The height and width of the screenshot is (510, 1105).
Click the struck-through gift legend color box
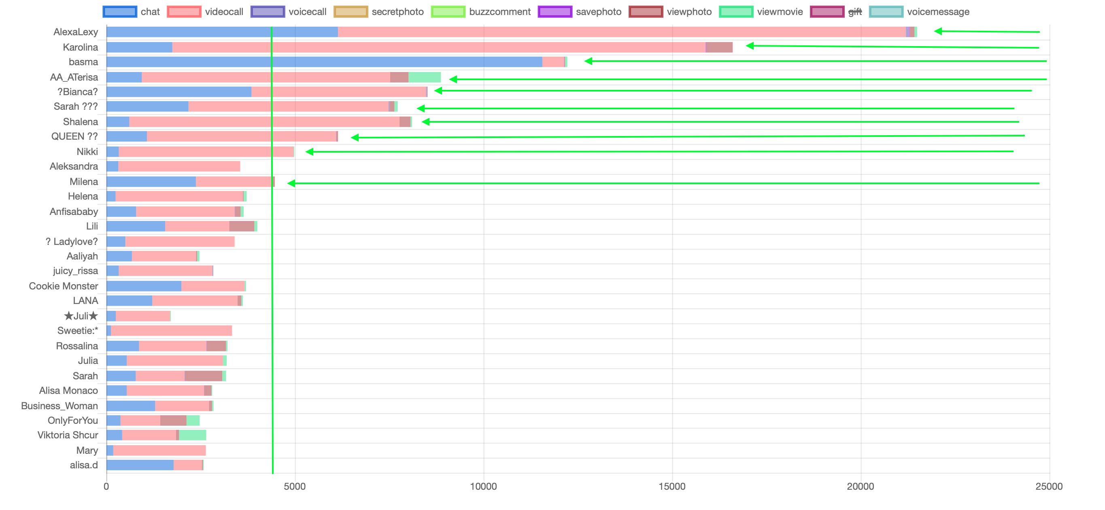click(x=827, y=12)
